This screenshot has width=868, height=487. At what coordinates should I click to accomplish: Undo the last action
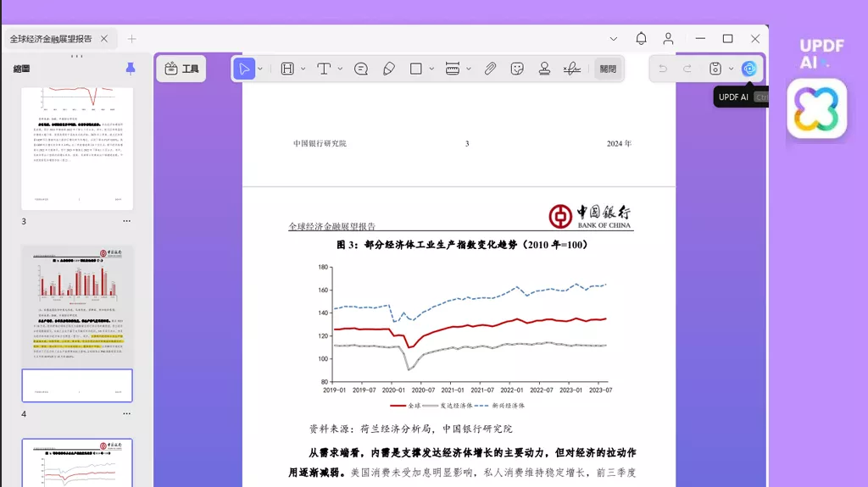[x=663, y=69]
